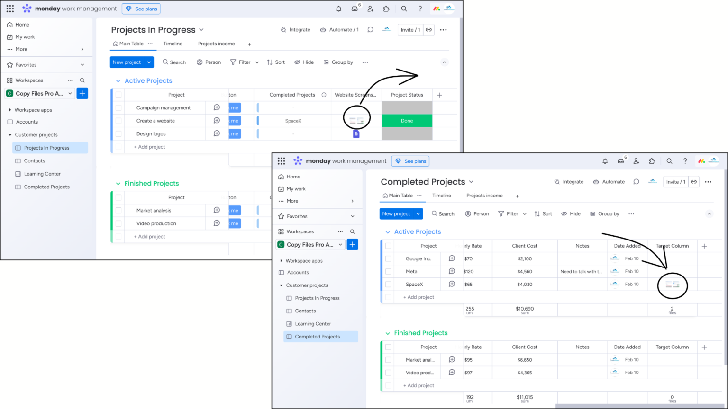Open New project dropdown arrow in Completed Projects
The height and width of the screenshot is (409, 728).
[418, 214]
